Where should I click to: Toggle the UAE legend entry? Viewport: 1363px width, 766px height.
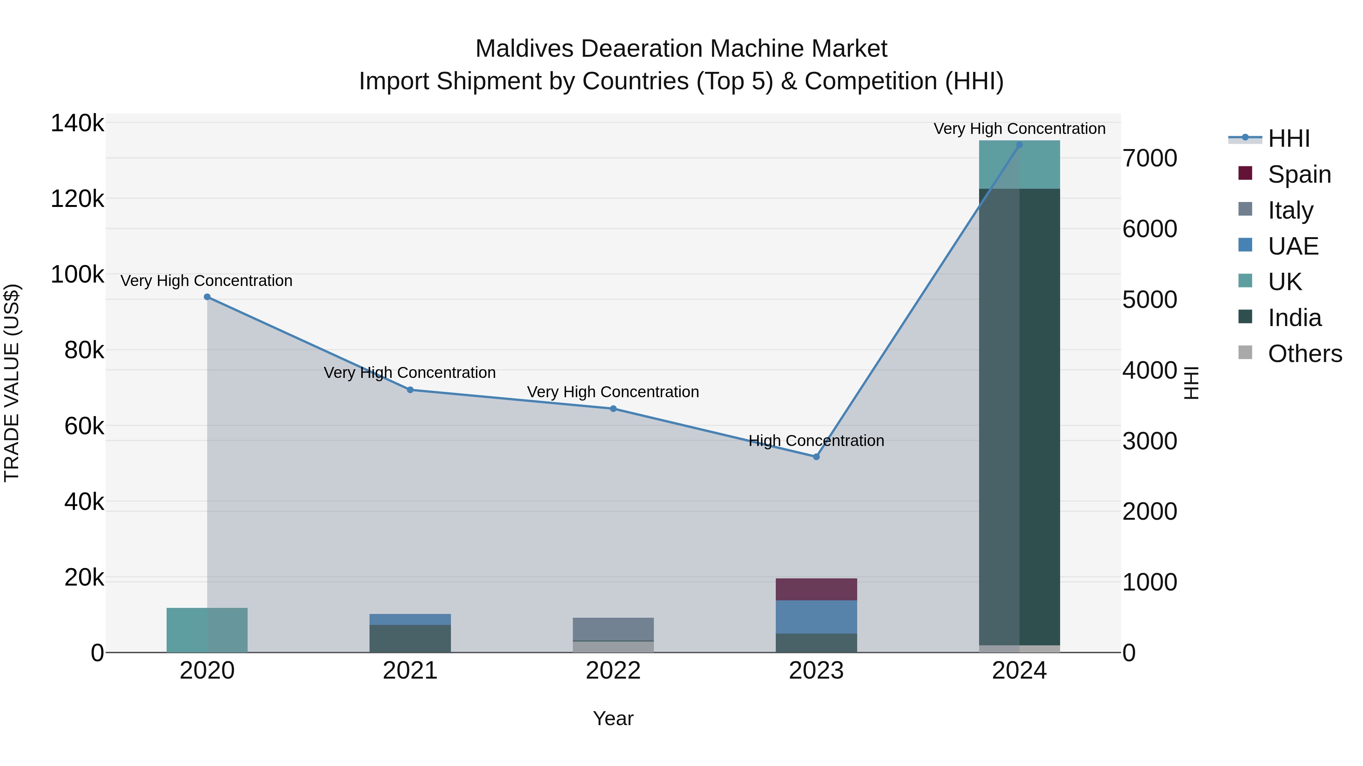[x=1278, y=246]
